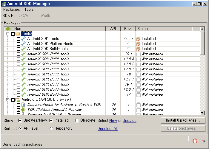The image size is (209, 149).
Task: Click the Tools folder icon
Action: (x=18, y=34)
